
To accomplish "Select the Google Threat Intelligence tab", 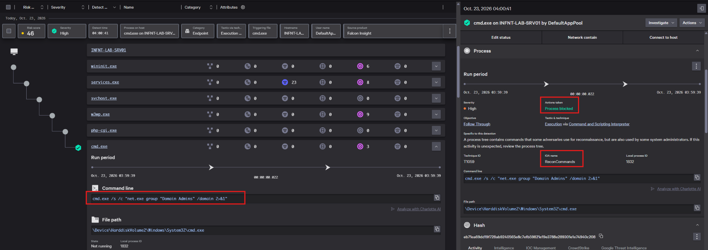I will (624, 248).
